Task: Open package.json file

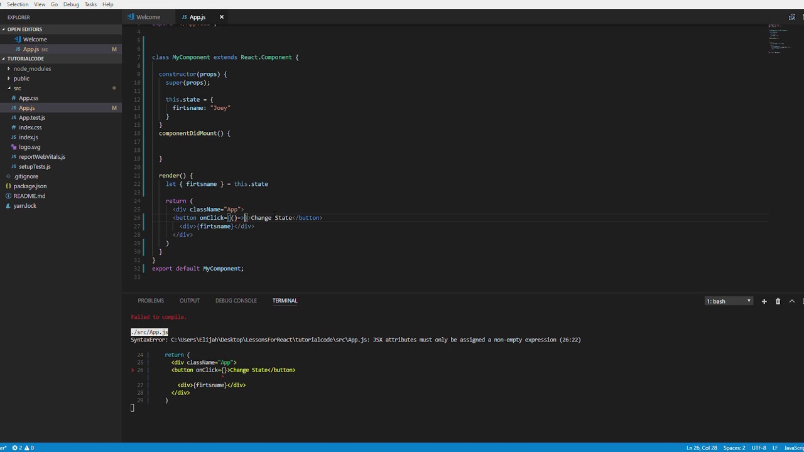Action: pyautogui.click(x=30, y=186)
